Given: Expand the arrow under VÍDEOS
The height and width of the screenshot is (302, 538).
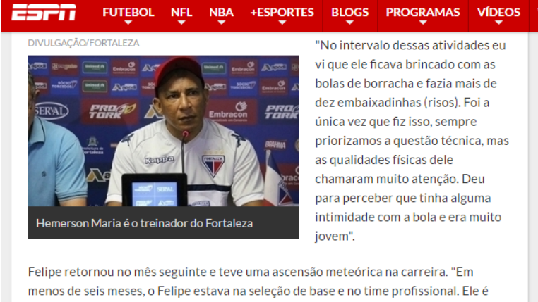Looking at the screenshot, I should pos(498,23).
